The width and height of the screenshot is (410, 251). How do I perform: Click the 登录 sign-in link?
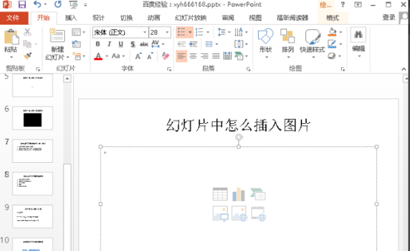(389, 18)
